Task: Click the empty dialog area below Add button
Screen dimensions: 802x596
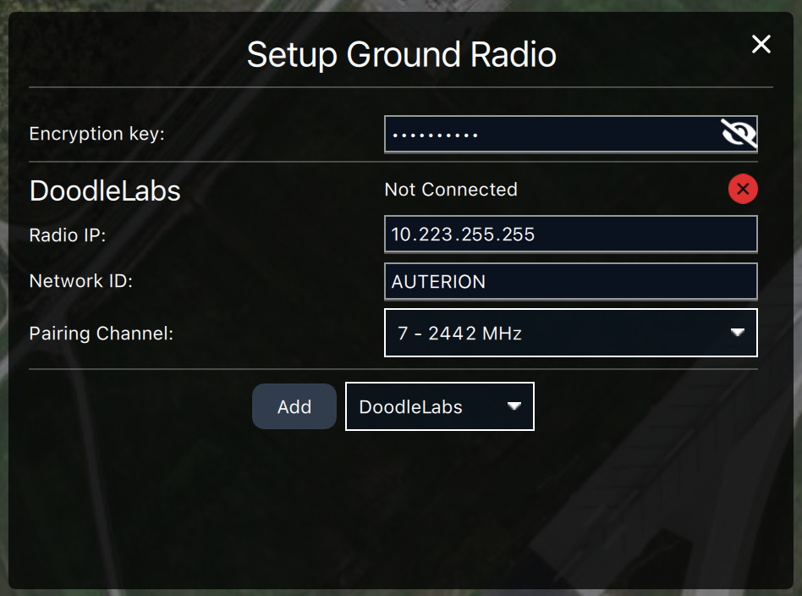Action: coord(401,508)
